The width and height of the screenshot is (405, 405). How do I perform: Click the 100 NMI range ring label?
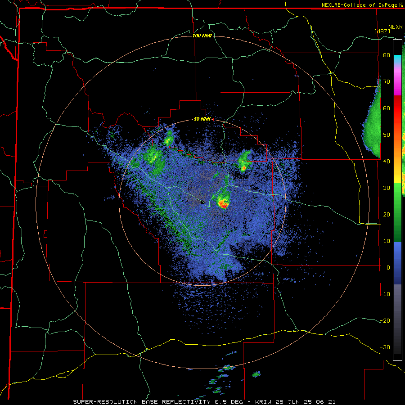coord(202,36)
